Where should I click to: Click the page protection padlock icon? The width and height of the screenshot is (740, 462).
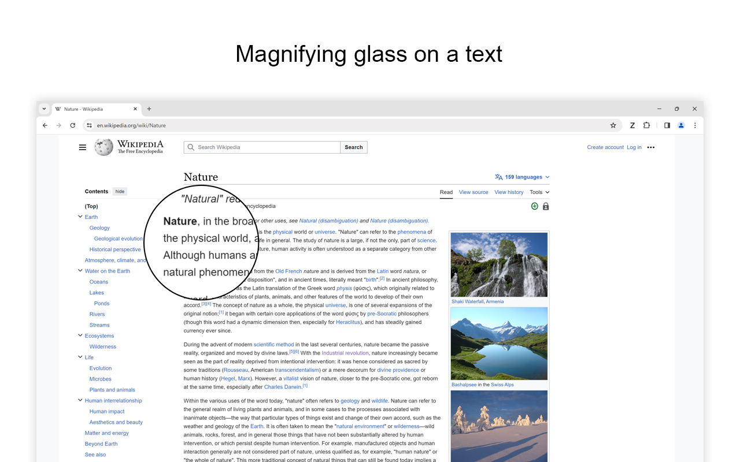pyautogui.click(x=546, y=206)
